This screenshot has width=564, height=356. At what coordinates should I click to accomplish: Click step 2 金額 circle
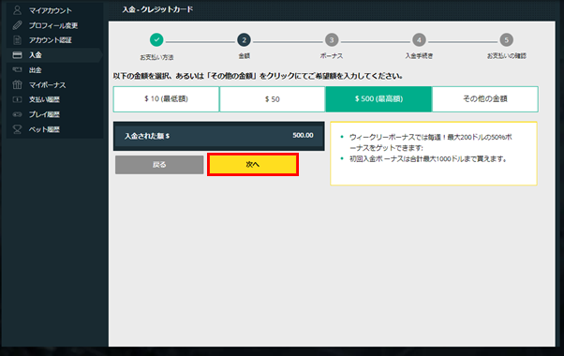244,40
